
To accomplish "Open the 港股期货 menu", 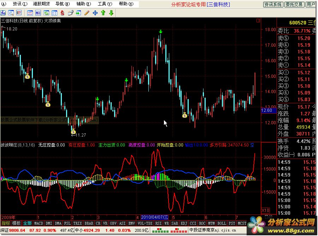I will [x=41, y=4].
